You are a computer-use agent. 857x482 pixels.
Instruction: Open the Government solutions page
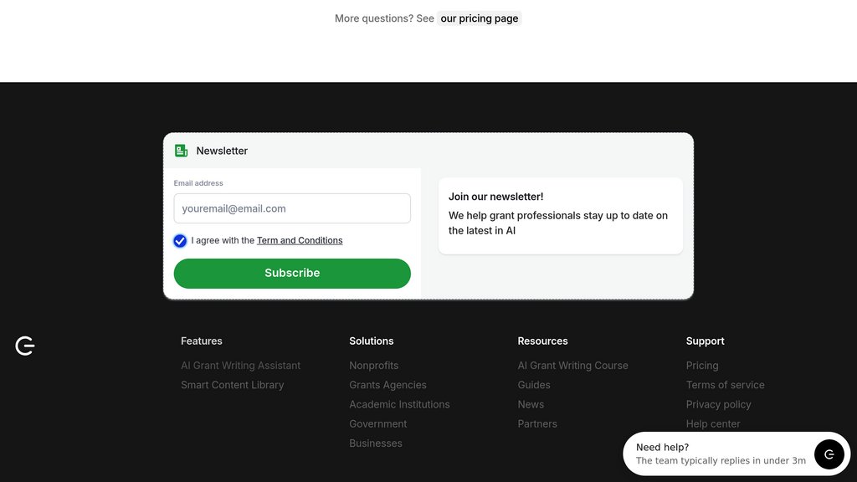pos(377,423)
